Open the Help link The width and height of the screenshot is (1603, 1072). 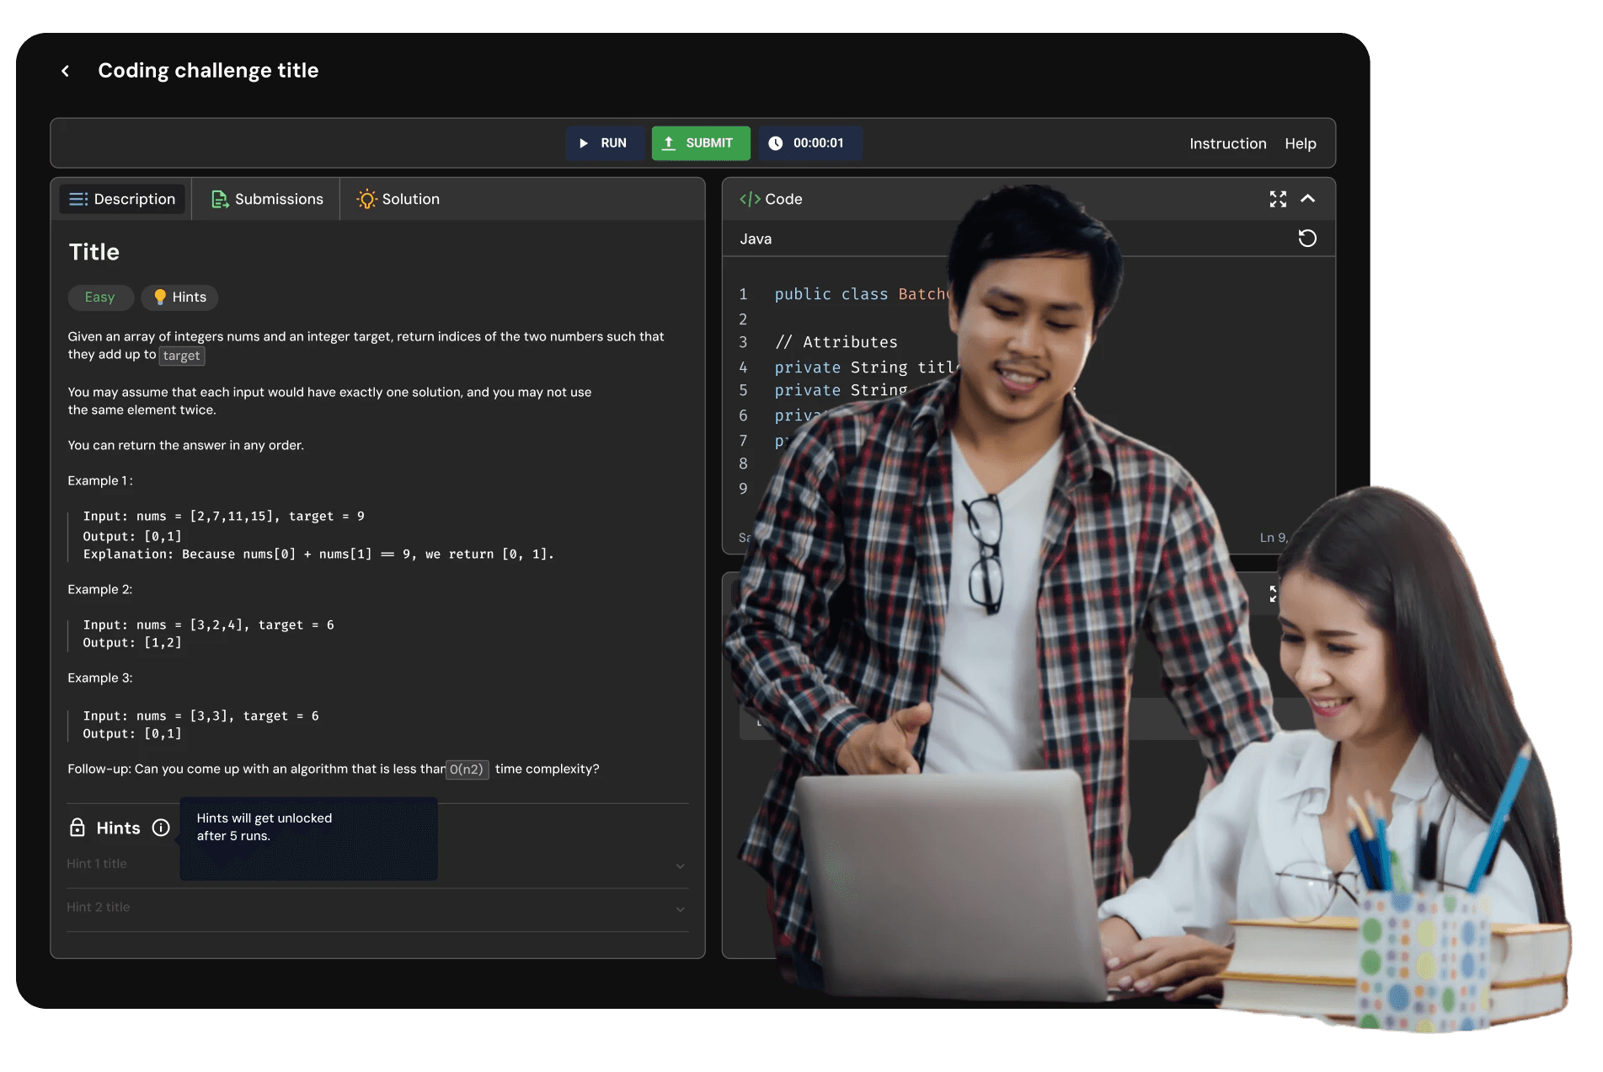(x=1300, y=144)
